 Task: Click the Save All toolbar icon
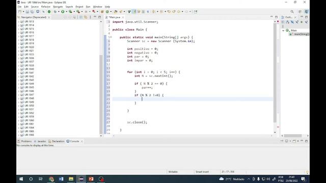click(x=32, y=12)
